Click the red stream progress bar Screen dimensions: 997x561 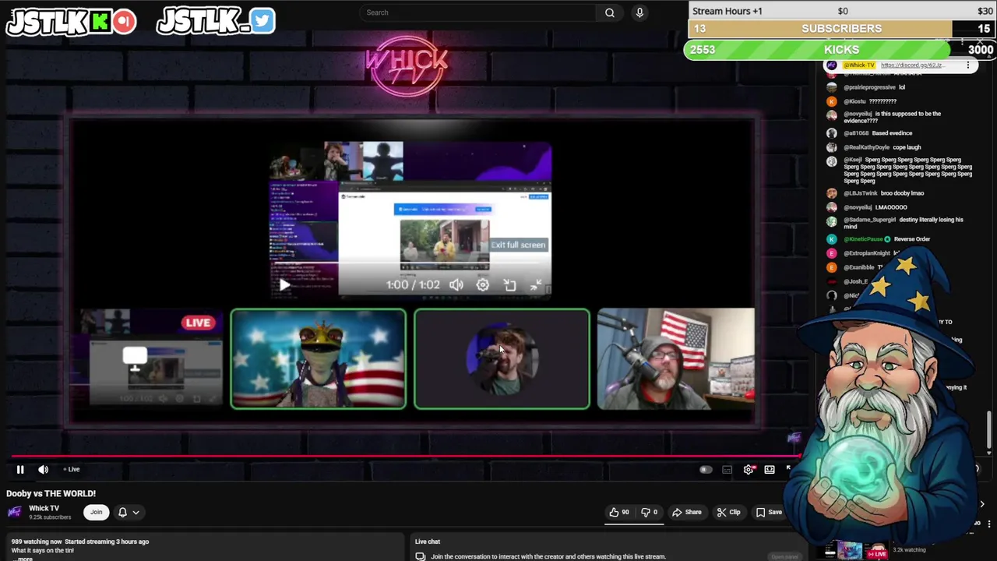tap(405, 457)
